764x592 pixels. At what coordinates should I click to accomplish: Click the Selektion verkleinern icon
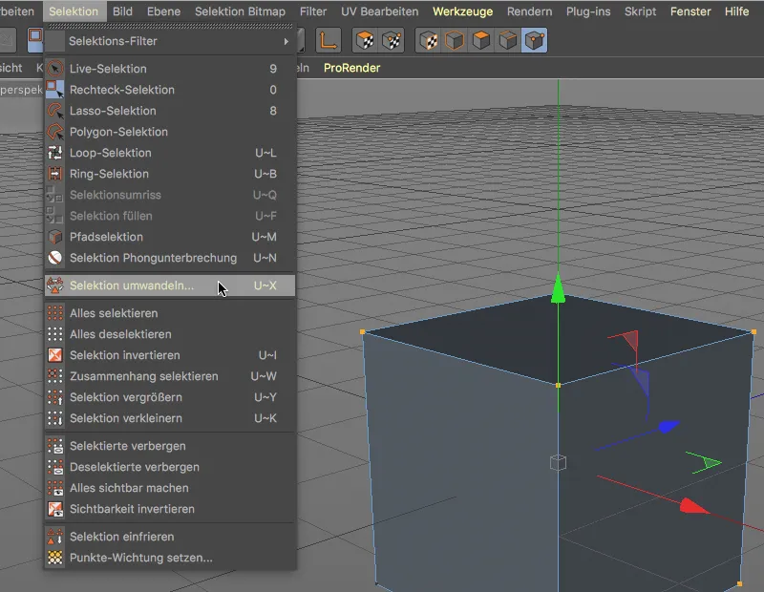(x=55, y=418)
